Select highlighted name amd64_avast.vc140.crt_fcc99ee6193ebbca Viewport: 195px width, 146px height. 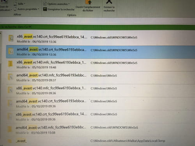[x=51, y=49]
